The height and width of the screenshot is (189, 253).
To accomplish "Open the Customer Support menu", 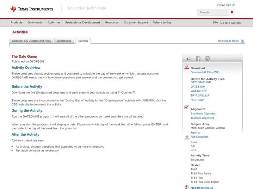I will click(x=136, y=22).
